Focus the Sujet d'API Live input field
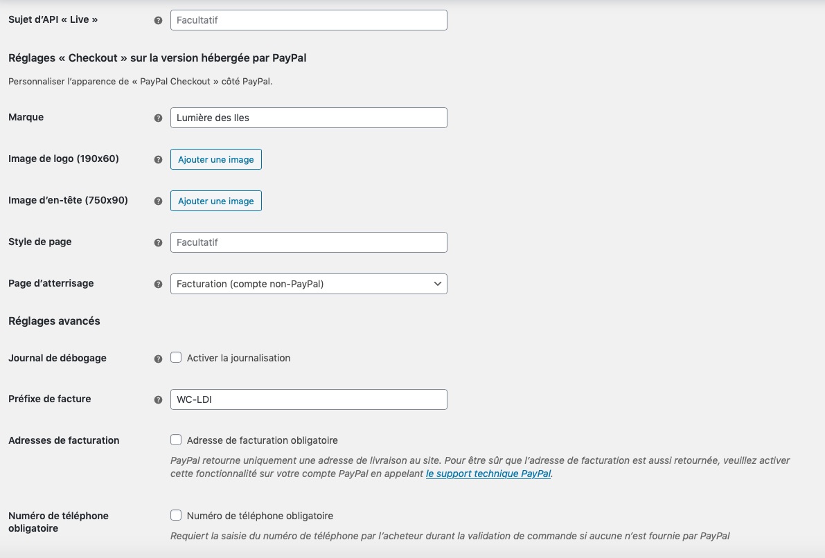Viewport: 825px width, 558px height. click(x=309, y=20)
